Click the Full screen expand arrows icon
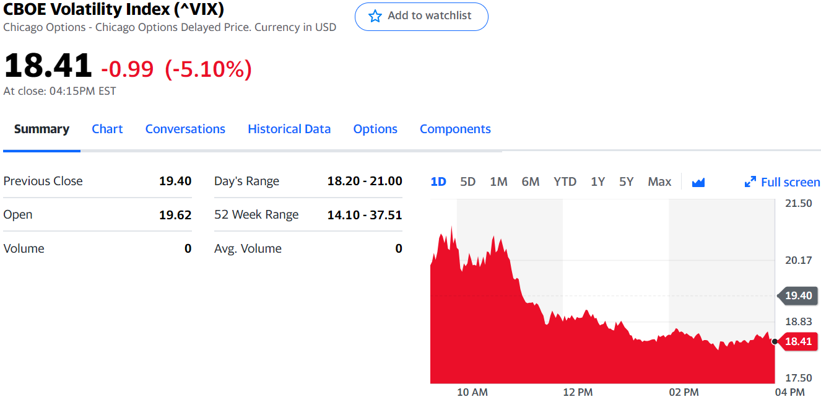 pos(750,182)
